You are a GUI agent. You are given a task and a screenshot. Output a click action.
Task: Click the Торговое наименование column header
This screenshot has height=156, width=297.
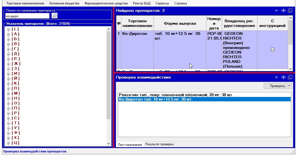[x=137, y=23]
